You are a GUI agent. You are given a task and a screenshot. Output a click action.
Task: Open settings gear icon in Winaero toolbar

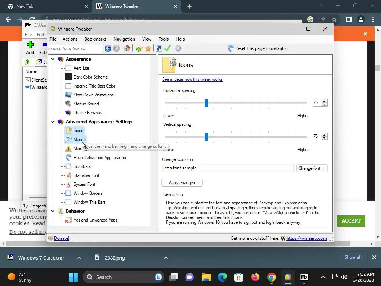[178, 48]
